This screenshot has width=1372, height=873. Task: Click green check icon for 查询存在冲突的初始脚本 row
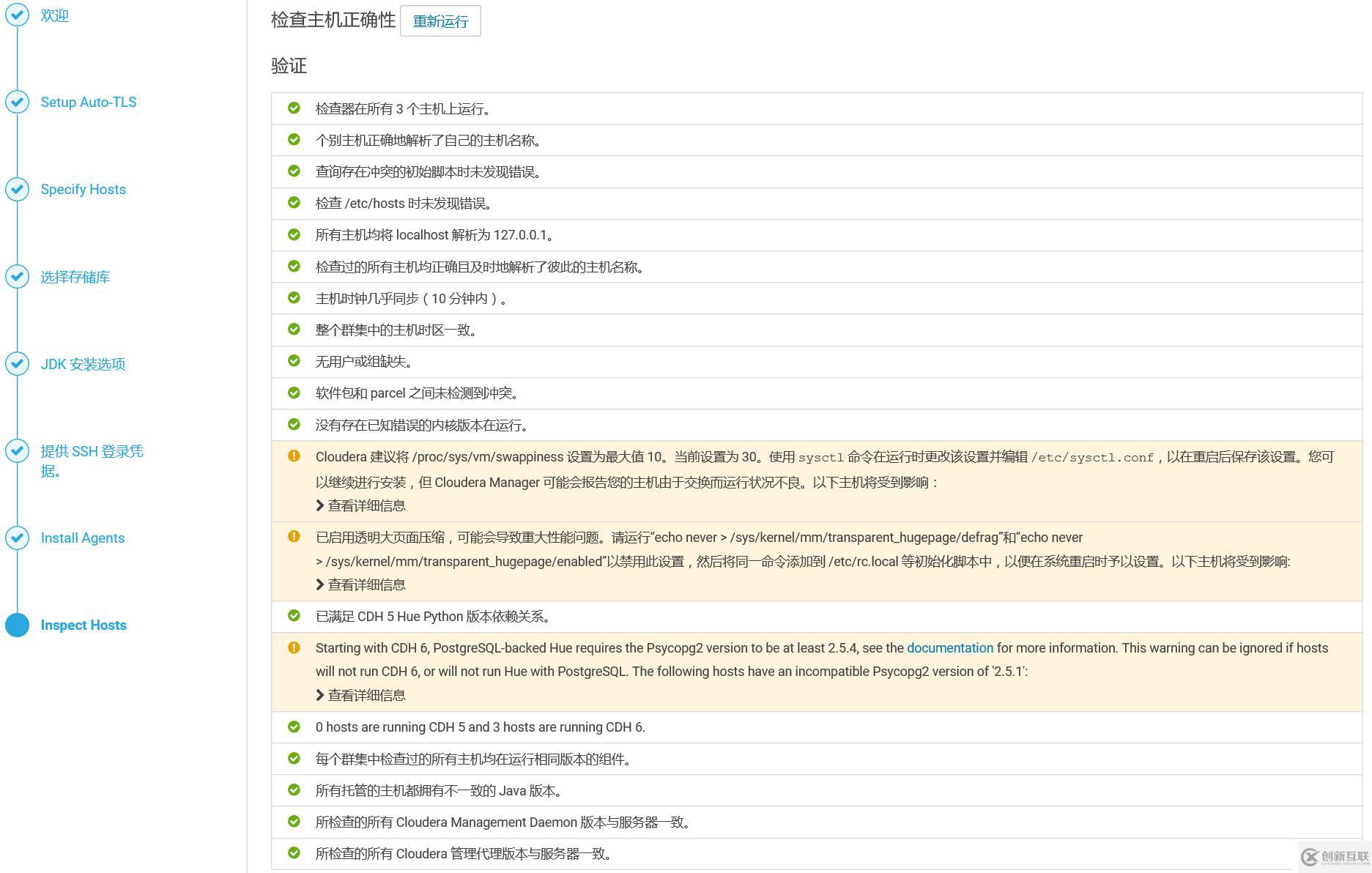[294, 171]
